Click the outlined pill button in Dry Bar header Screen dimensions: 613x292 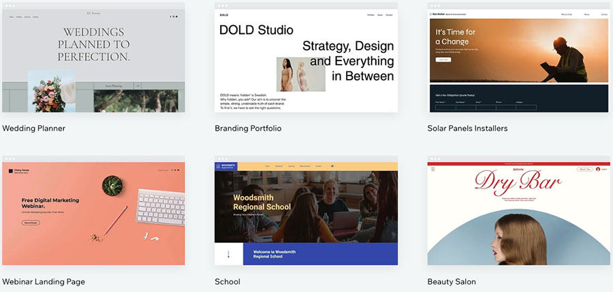(585, 169)
